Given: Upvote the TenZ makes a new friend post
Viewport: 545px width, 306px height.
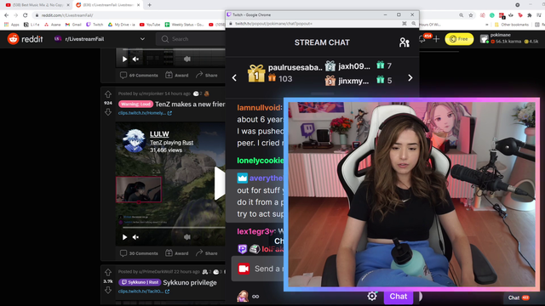Looking at the screenshot, I should point(108,94).
